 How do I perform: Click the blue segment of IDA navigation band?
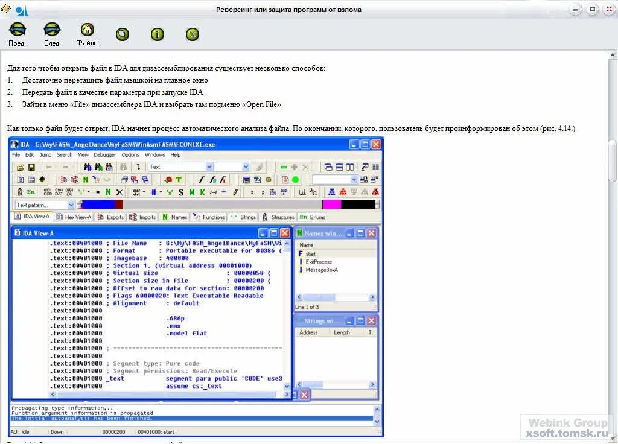pos(98,205)
